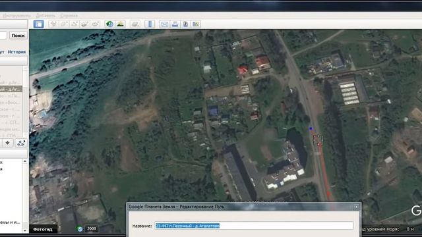Select the Add Path tool
The height and width of the screenshot is (237, 422).
point(75,24)
